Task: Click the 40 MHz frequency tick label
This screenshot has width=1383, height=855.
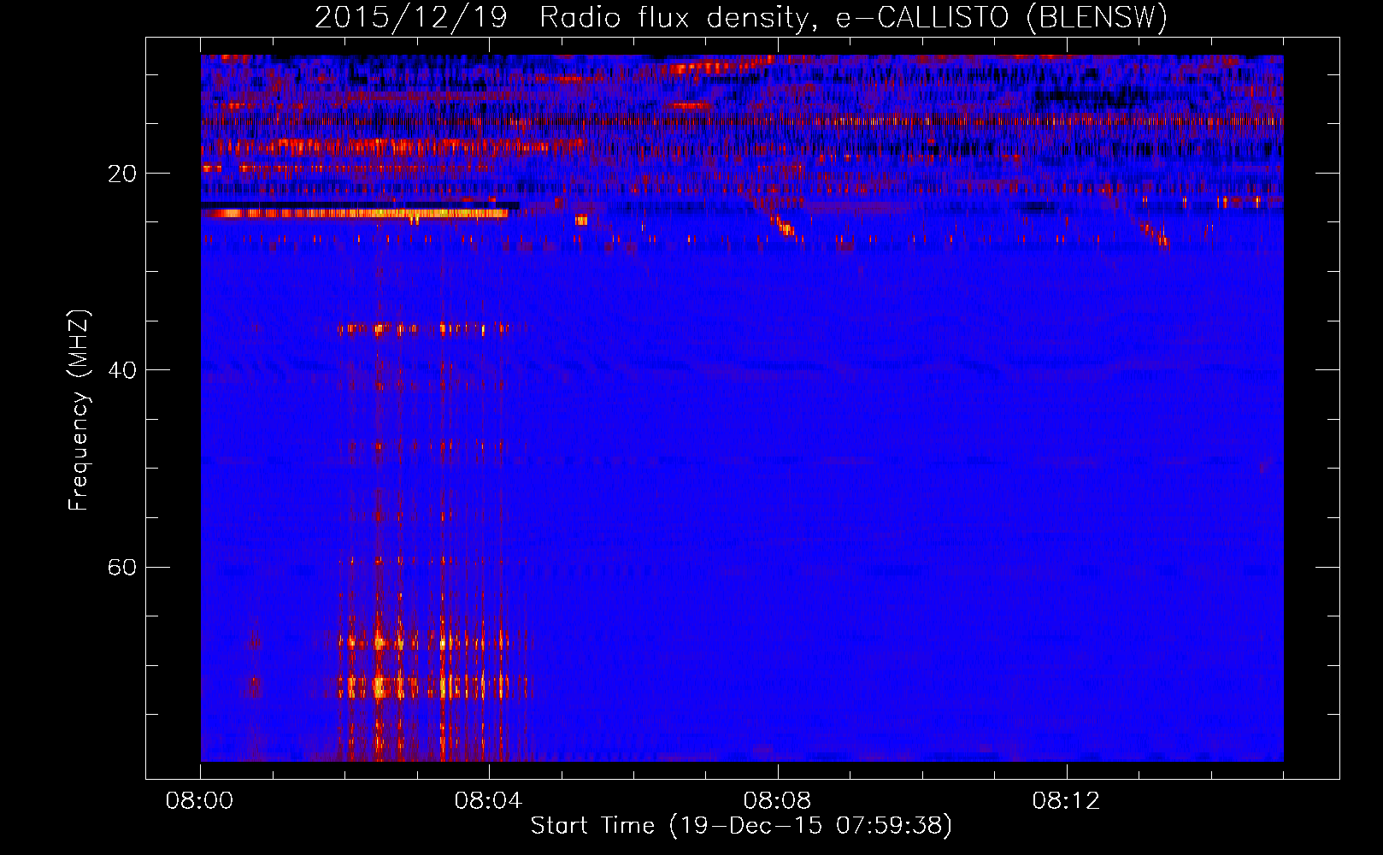Action: coord(121,370)
